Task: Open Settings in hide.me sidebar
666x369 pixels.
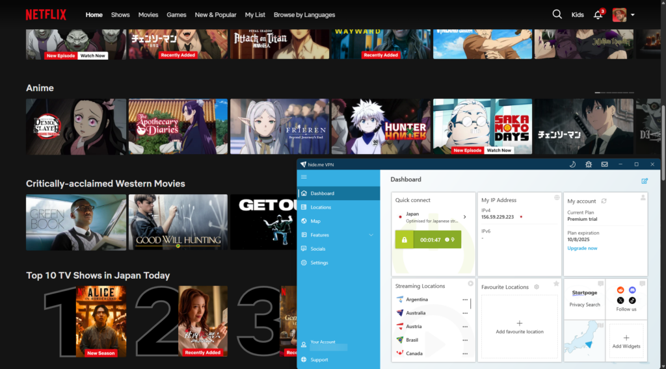Action: coord(338,263)
